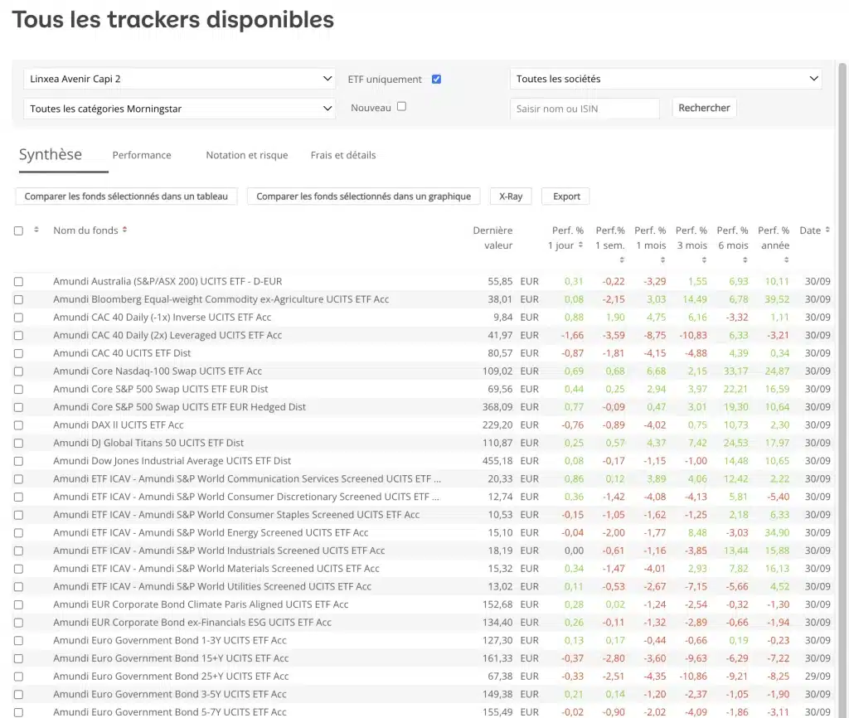
Task: Open Amundi S&P World Materials Screened fund
Action: point(216,568)
